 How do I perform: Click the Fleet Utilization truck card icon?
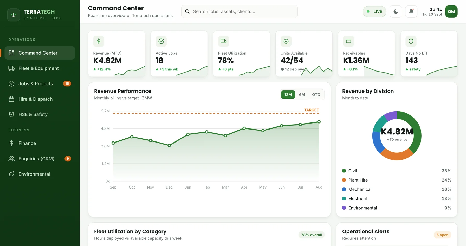coord(224,41)
